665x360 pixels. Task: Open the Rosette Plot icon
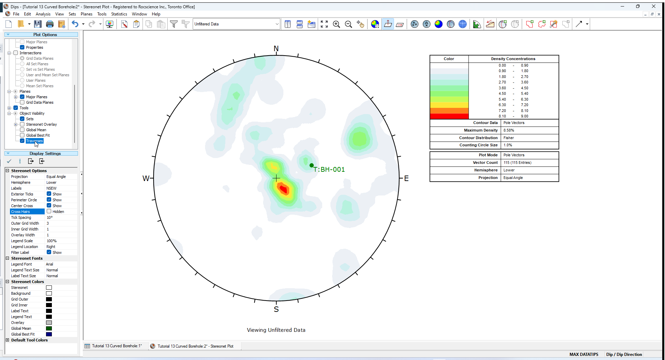pos(477,24)
